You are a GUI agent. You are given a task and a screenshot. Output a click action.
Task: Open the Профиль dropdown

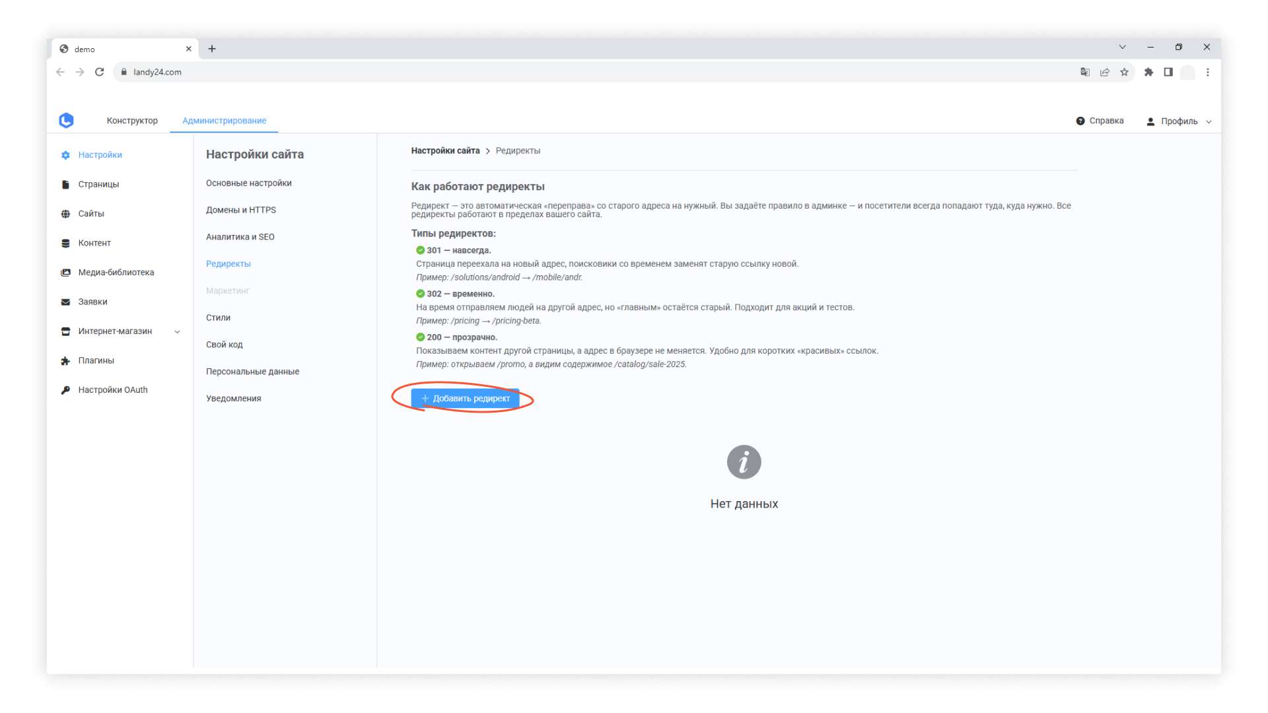point(1180,121)
